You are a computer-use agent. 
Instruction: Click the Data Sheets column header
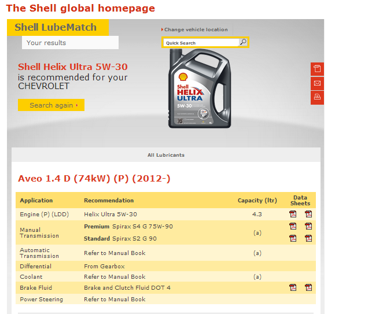click(x=300, y=201)
